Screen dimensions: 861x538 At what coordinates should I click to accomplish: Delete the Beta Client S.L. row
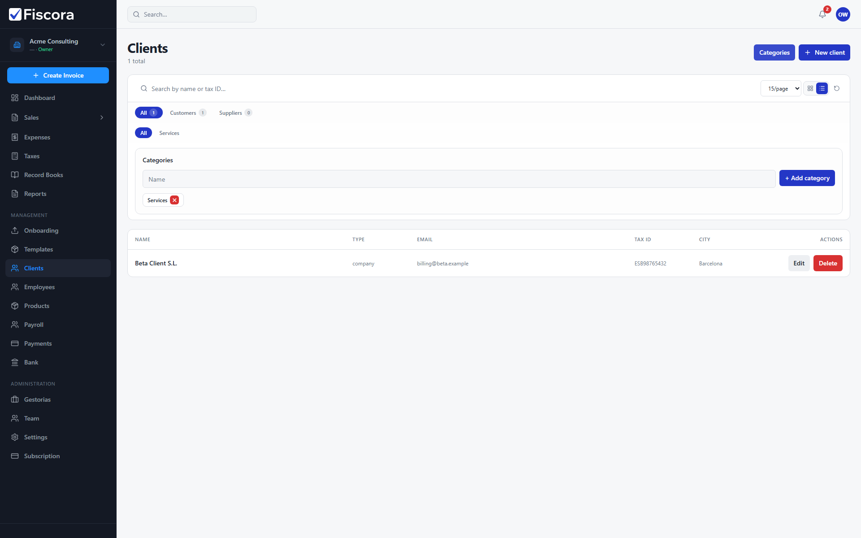click(x=828, y=263)
